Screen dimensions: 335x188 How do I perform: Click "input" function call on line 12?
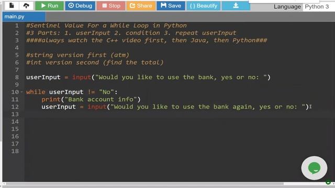point(97,107)
